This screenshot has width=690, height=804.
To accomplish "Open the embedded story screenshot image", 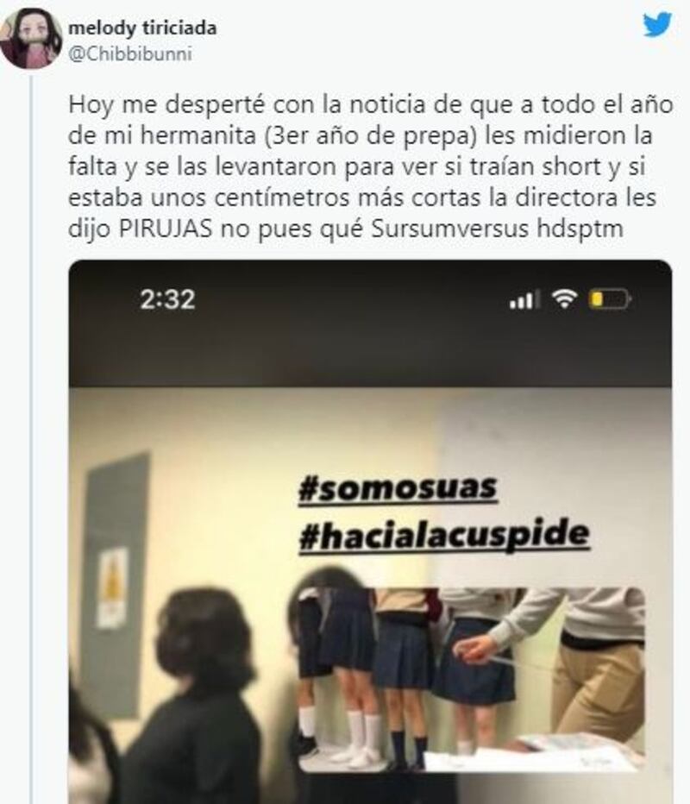I will [370, 531].
